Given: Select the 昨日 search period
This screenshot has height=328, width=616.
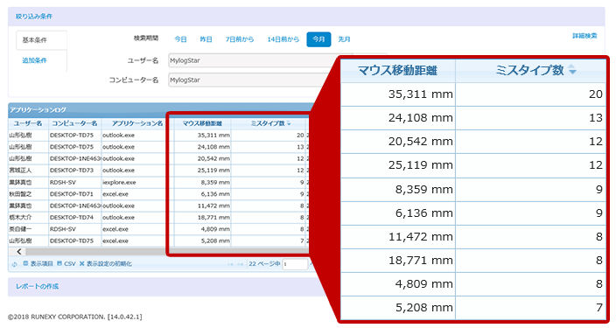Looking at the screenshot, I should coord(206,39).
